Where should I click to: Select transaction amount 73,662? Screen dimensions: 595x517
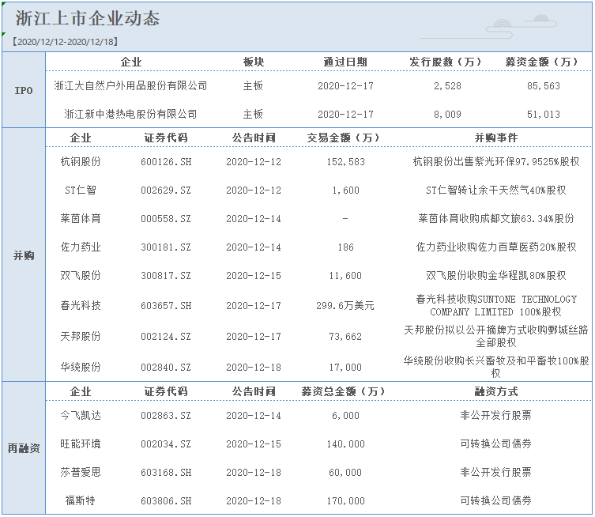[x=345, y=336]
